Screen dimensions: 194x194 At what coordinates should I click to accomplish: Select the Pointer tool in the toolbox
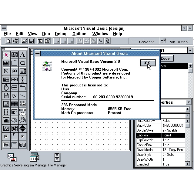pos(6,55)
